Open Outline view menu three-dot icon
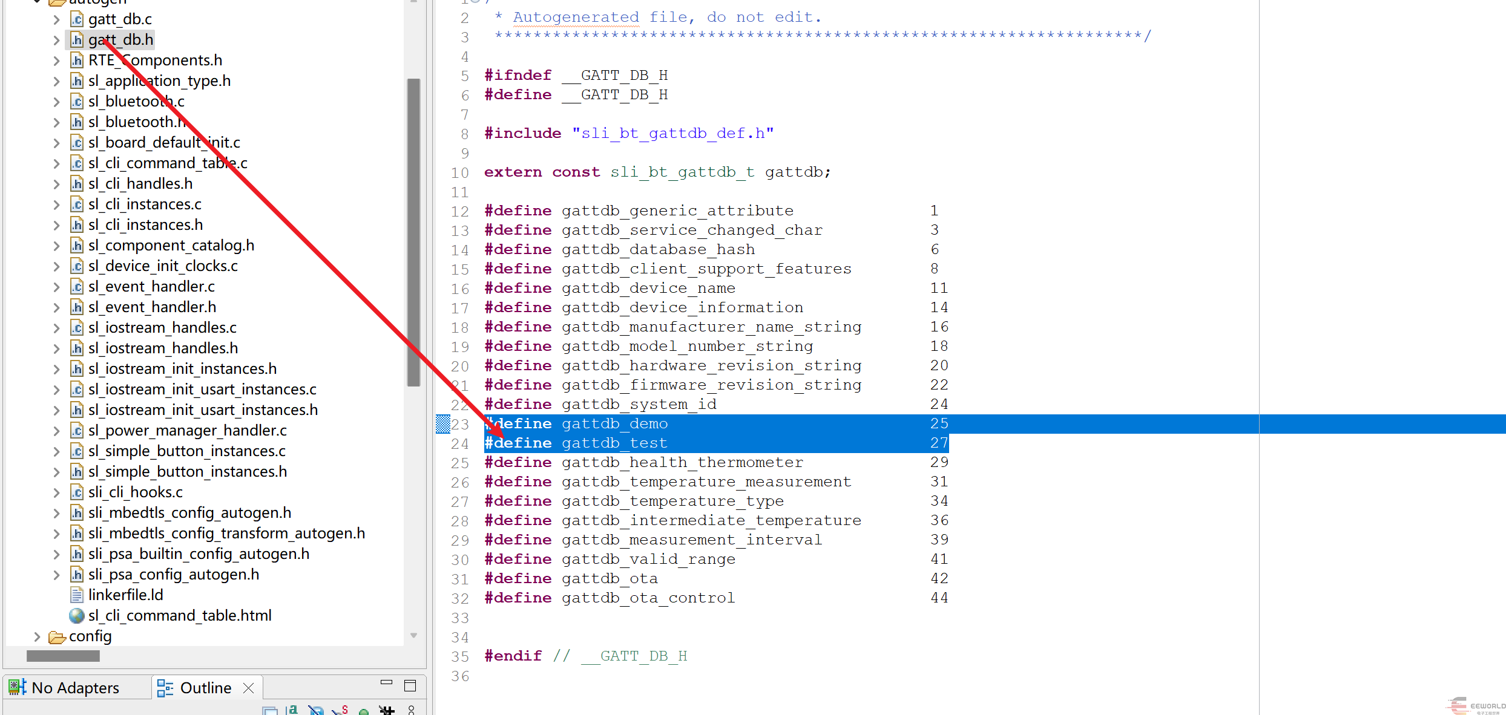 pos(412,710)
